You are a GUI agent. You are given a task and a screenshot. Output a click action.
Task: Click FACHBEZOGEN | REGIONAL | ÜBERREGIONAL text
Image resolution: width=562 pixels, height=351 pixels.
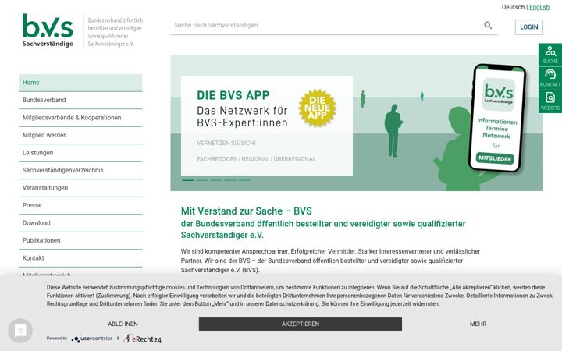[256, 159]
